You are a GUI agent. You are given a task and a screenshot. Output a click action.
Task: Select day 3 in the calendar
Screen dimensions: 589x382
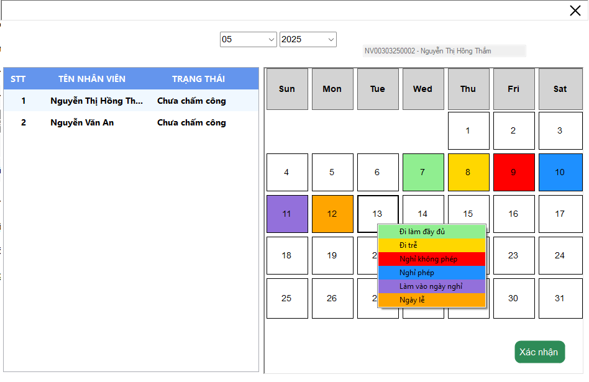560,130
